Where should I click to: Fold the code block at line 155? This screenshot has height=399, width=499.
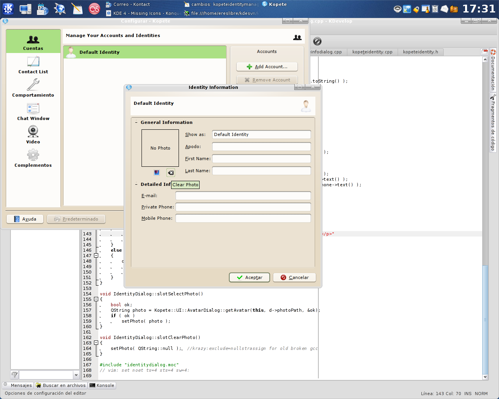point(96,299)
